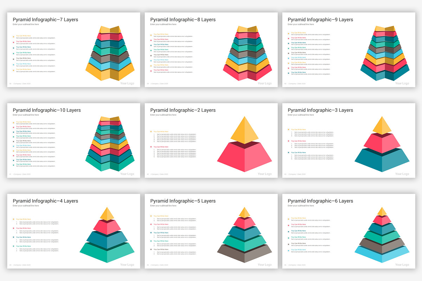Click the title "Pyramid Infographic–9 Layers"
Screen dimensions: 422x281
320,20
